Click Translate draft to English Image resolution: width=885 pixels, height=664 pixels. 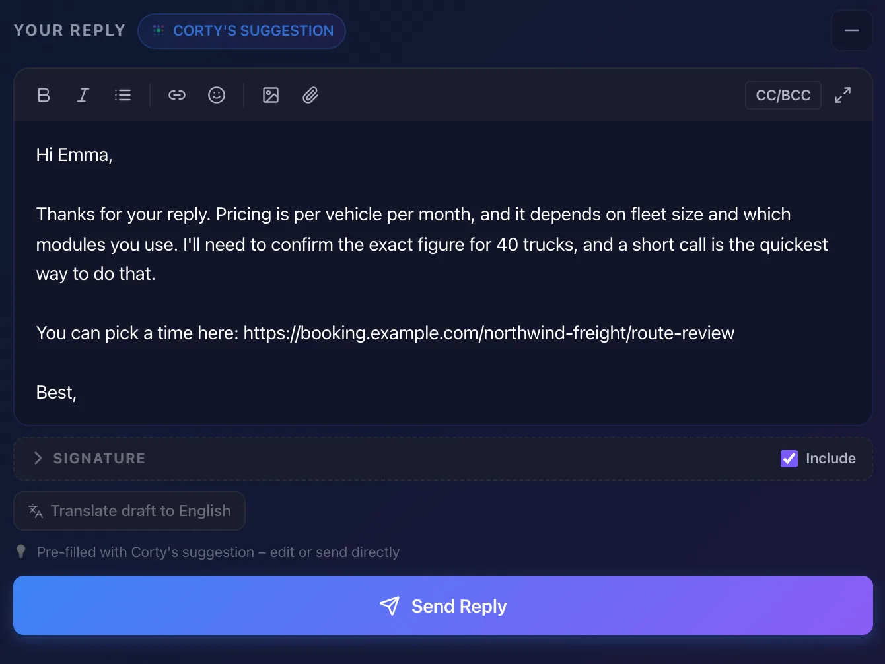129,511
